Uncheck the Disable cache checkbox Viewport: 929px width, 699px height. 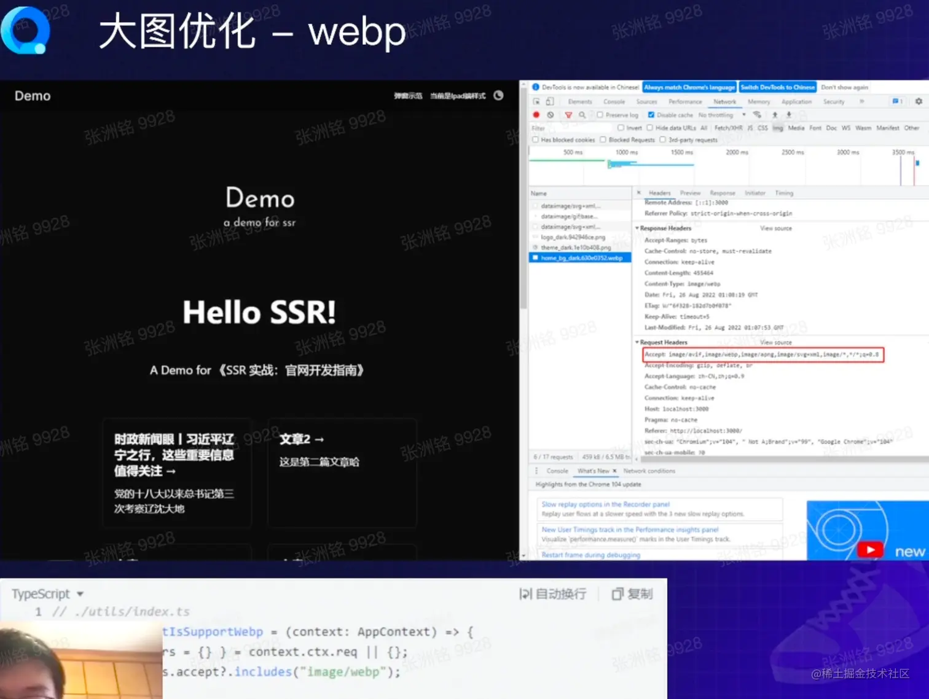(651, 115)
